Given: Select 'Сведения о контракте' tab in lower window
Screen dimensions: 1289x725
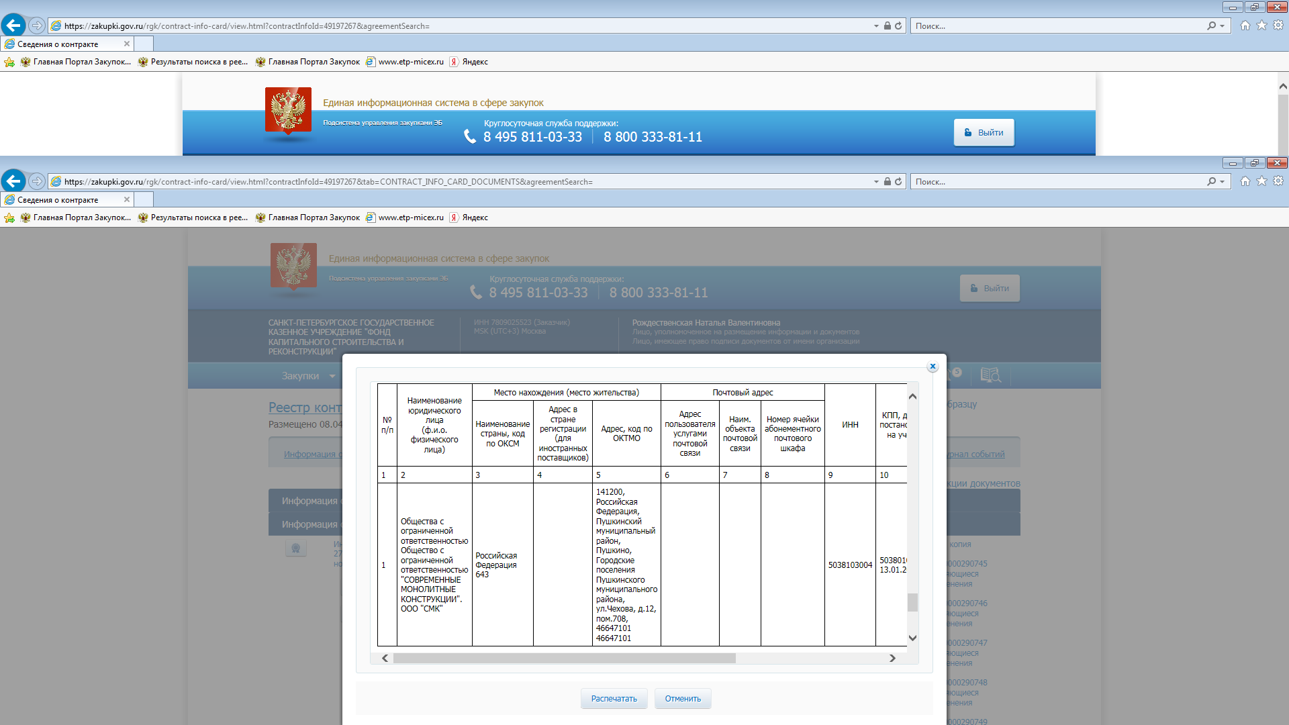Looking at the screenshot, I should pyautogui.click(x=67, y=199).
